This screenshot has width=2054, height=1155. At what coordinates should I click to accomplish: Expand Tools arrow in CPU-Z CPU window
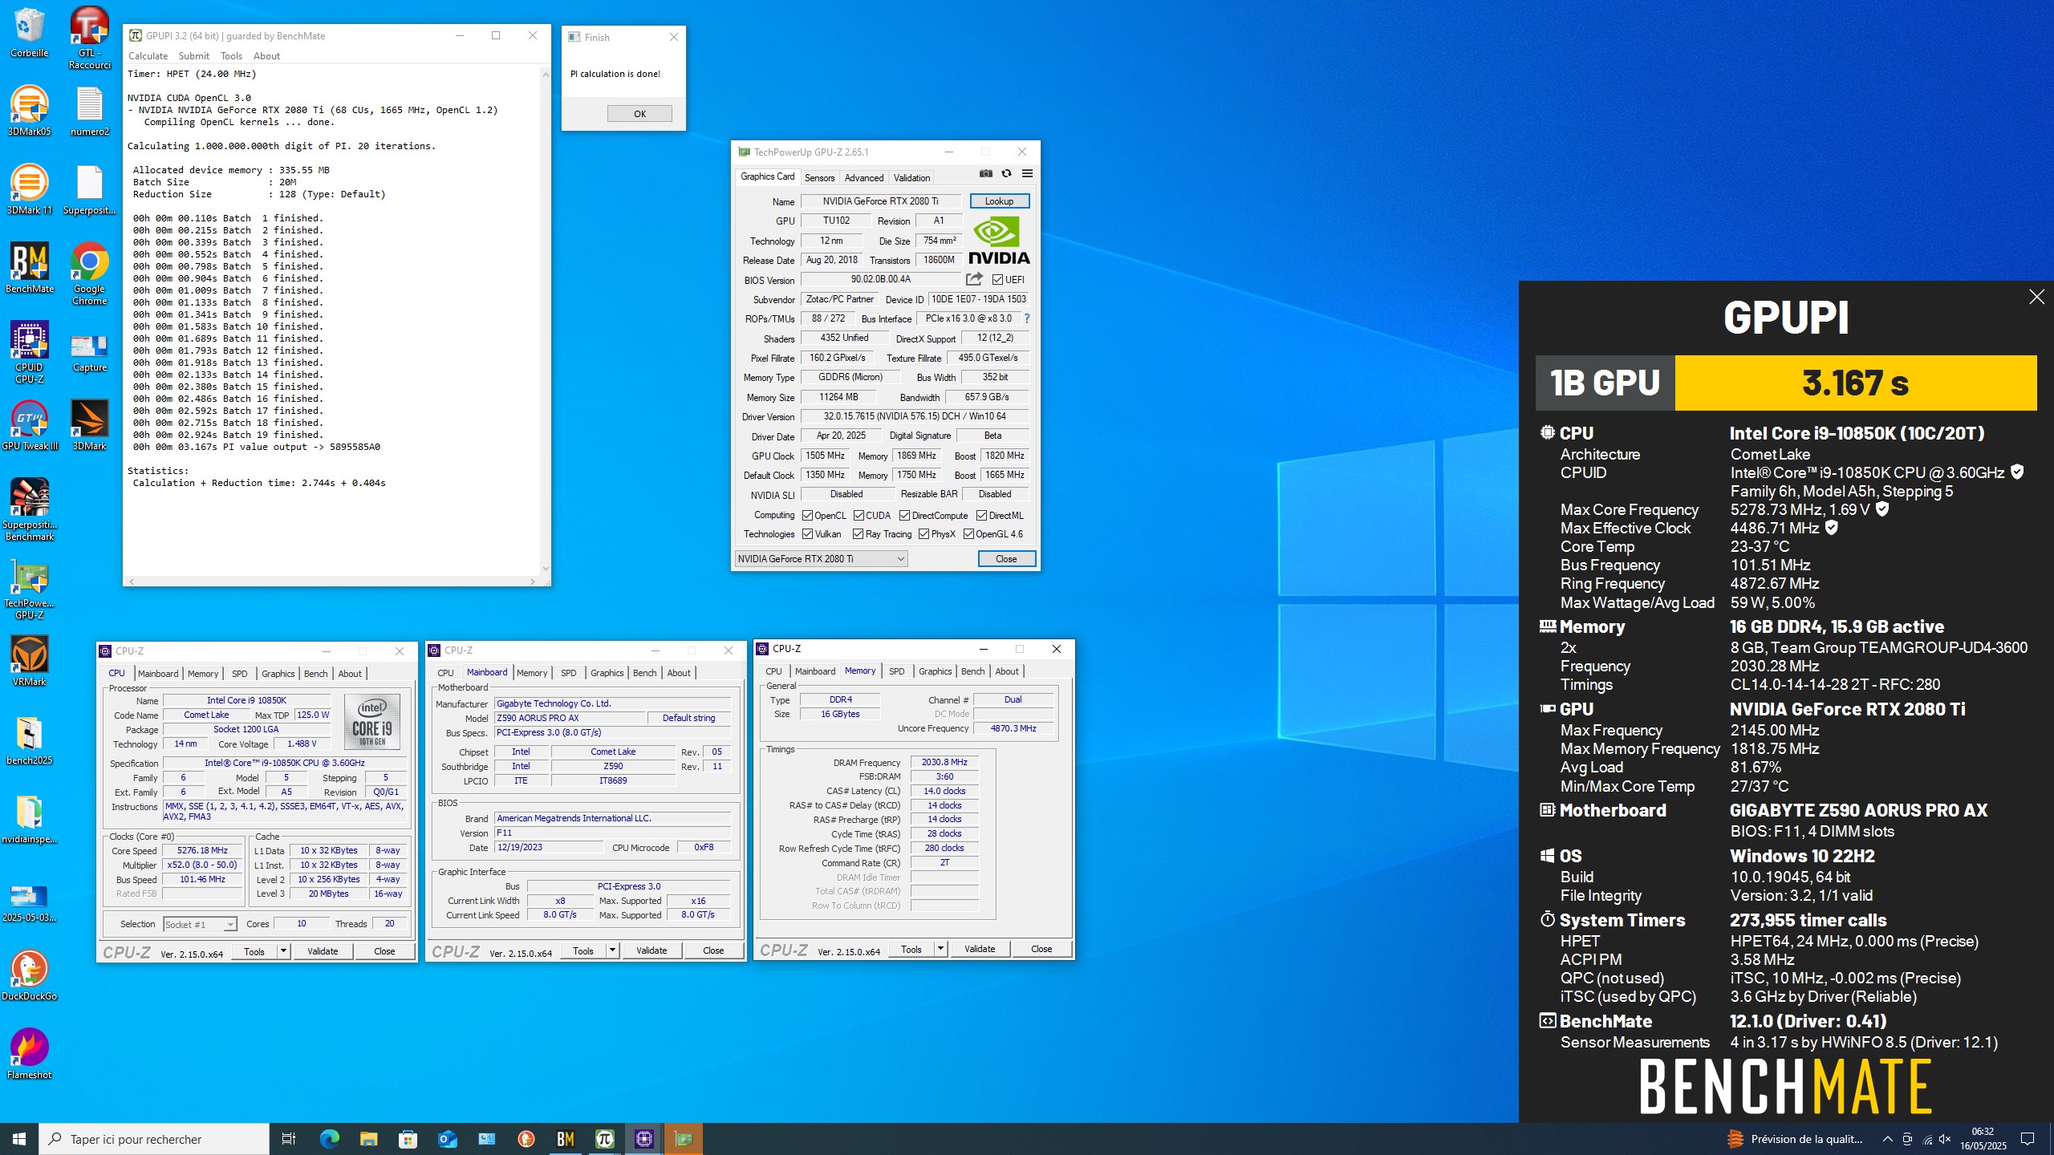(283, 951)
